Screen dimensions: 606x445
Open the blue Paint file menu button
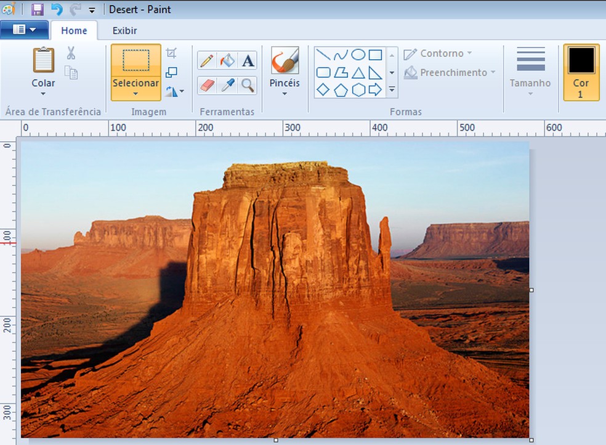[25, 30]
